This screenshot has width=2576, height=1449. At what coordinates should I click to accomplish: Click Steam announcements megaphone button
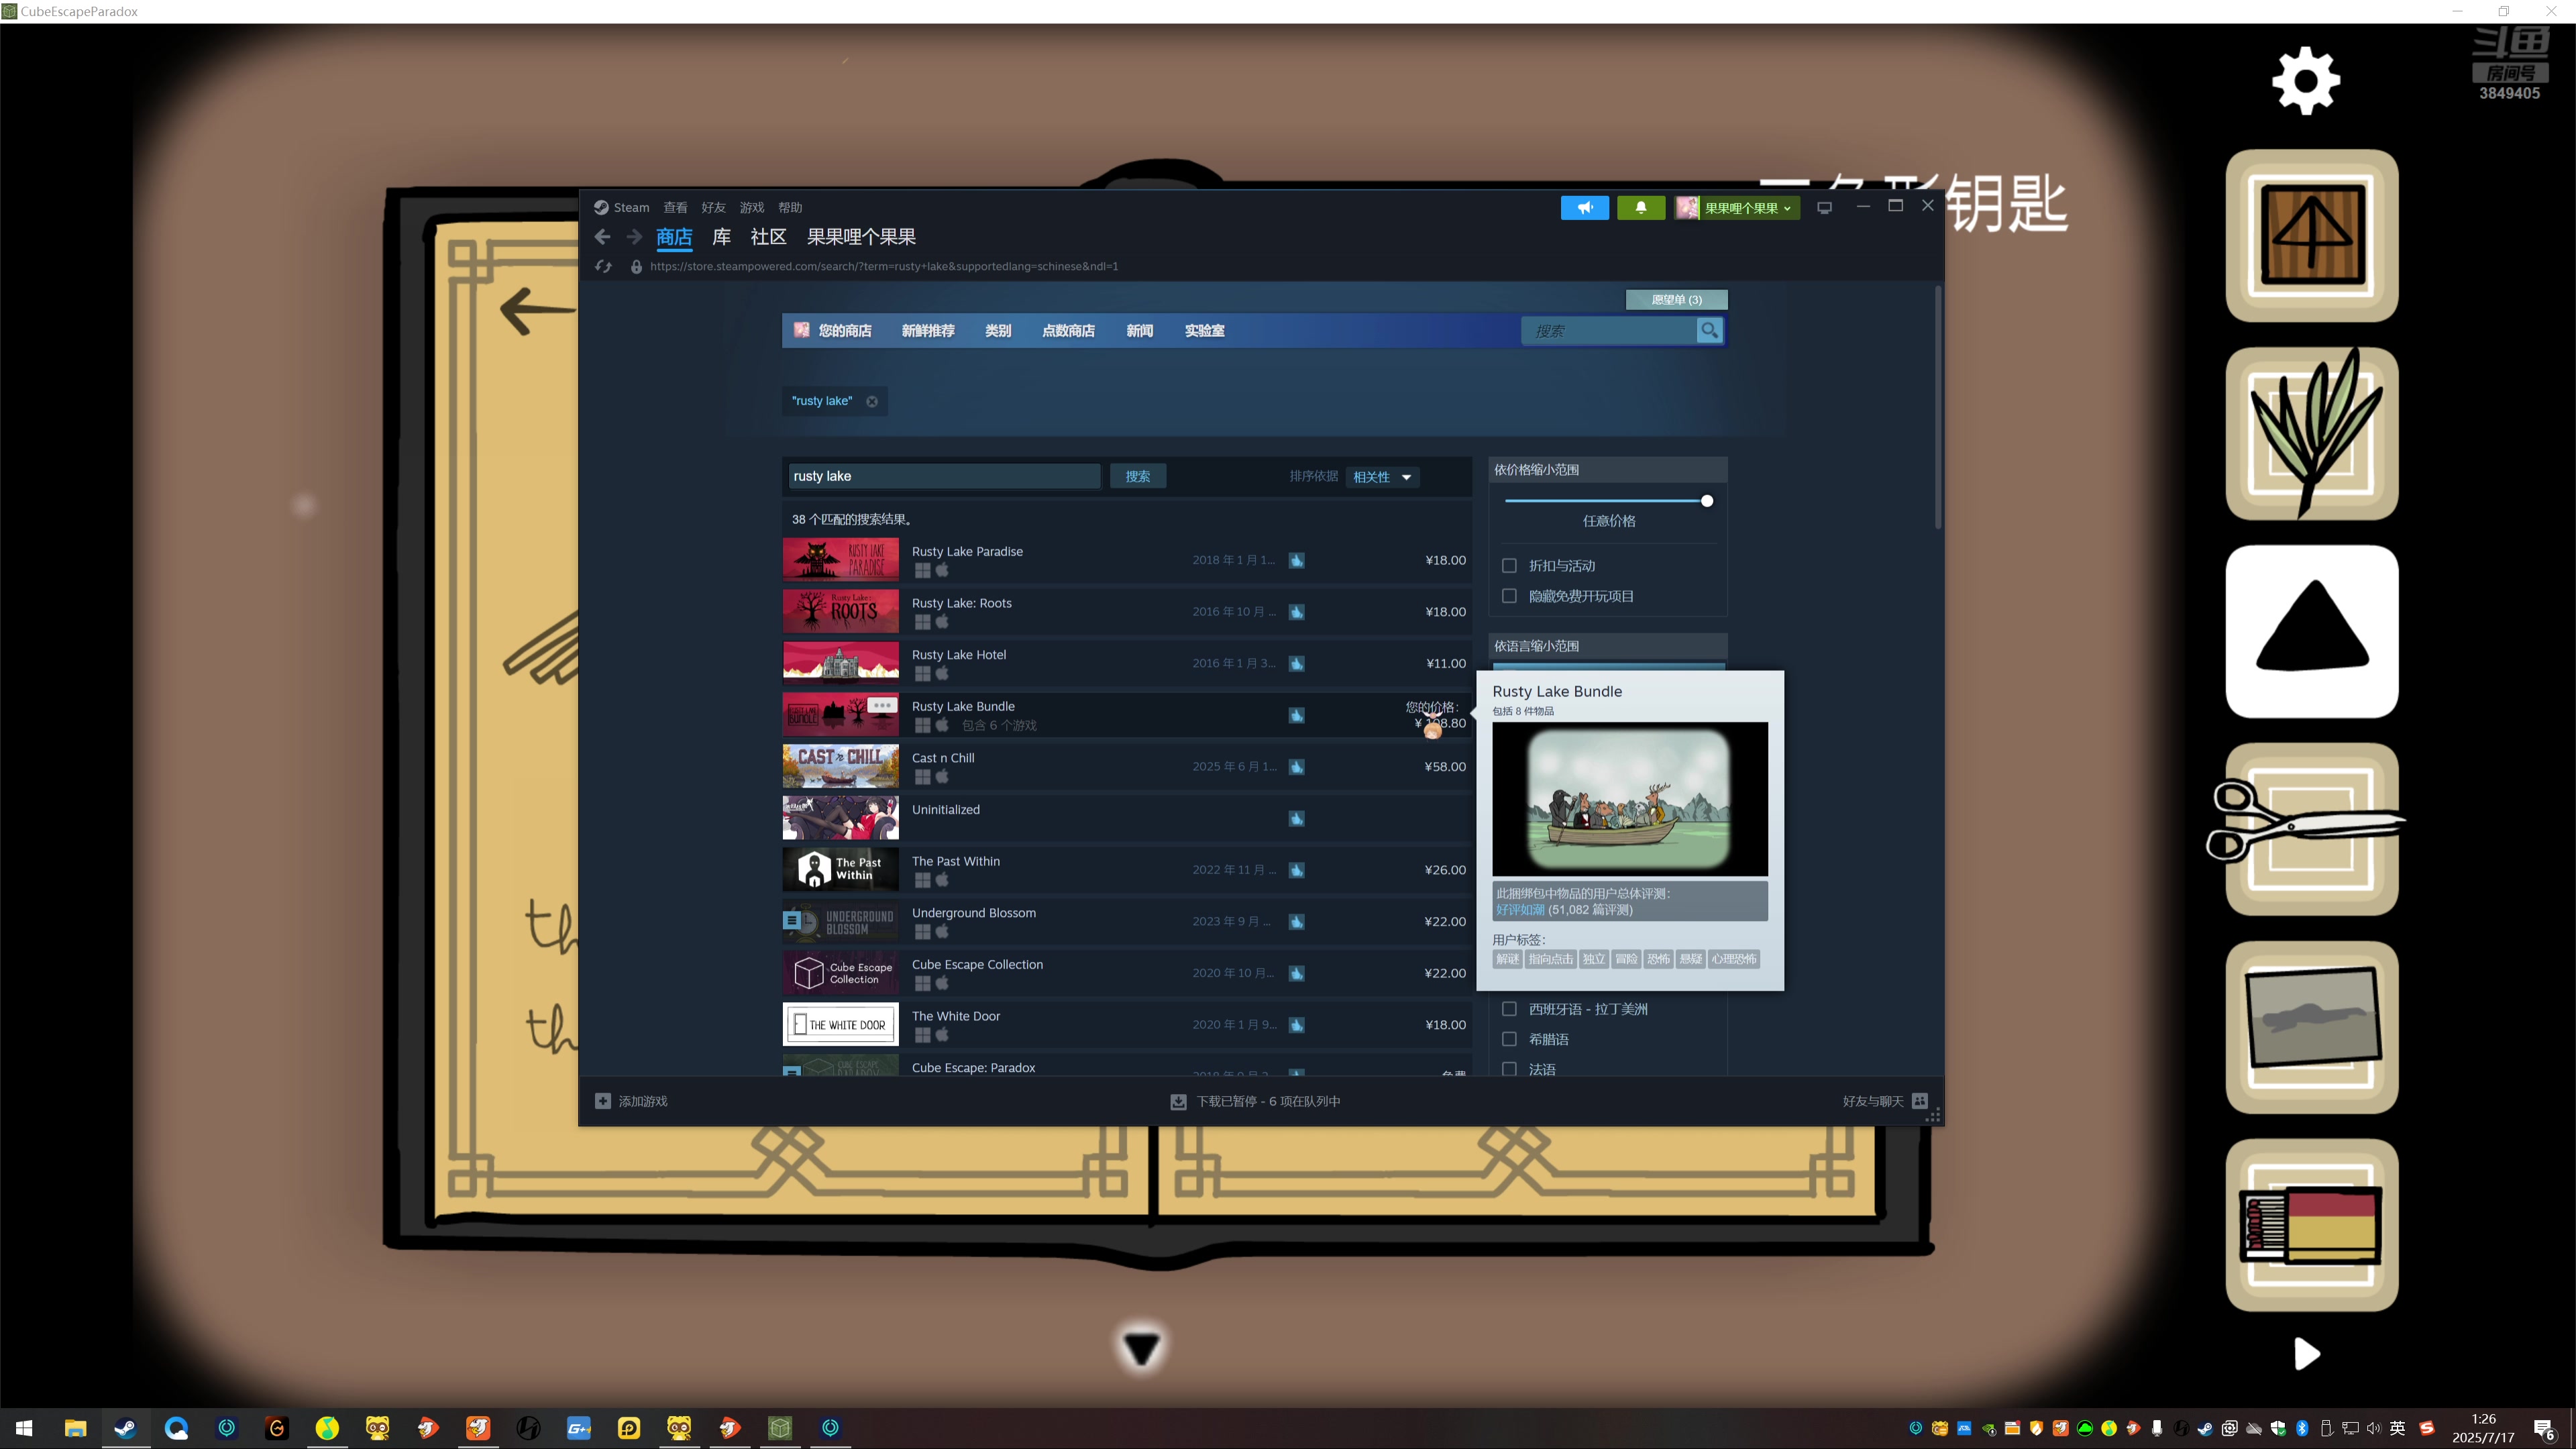[x=1585, y=208]
